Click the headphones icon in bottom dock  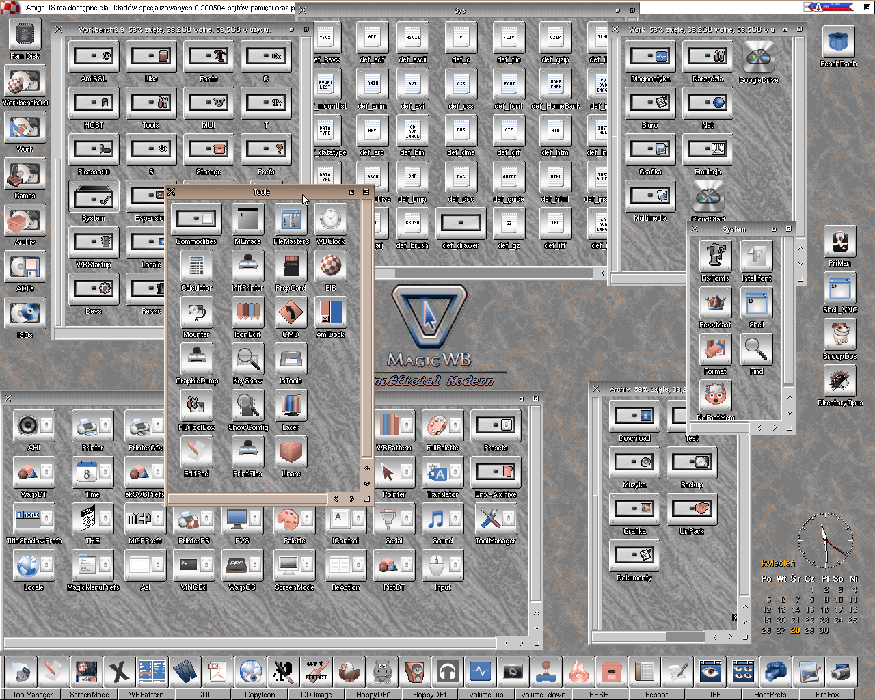pos(448,672)
